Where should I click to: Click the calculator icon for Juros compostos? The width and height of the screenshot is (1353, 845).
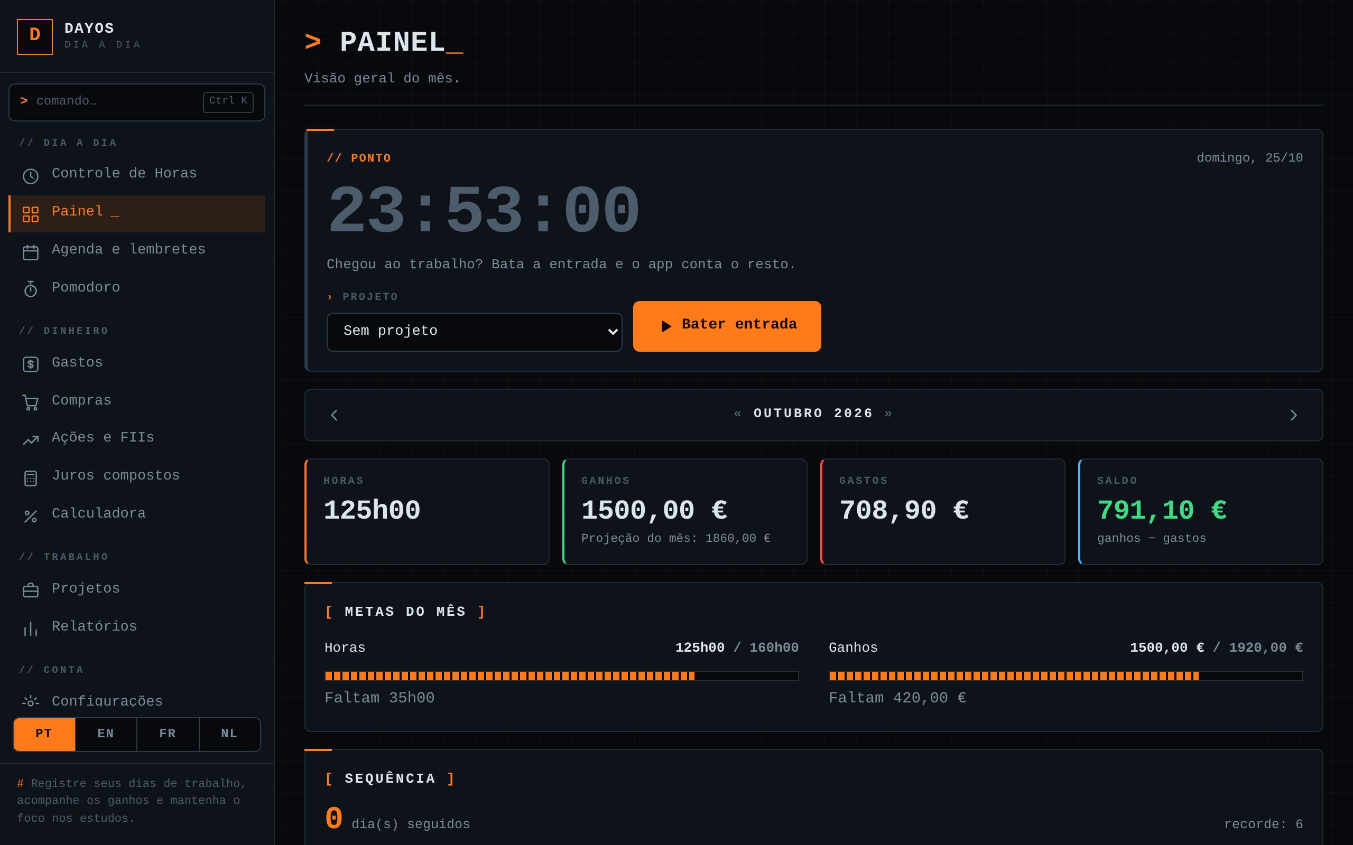(30, 478)
